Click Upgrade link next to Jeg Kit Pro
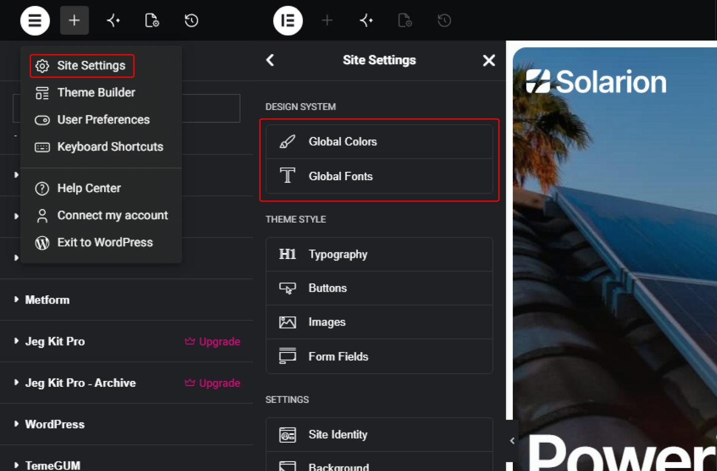 click(x=213, y=342)
